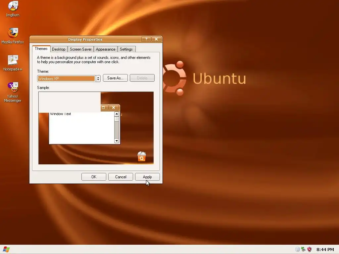Click the Display Properties help question button
339x254 pixels.
point(146,39)
